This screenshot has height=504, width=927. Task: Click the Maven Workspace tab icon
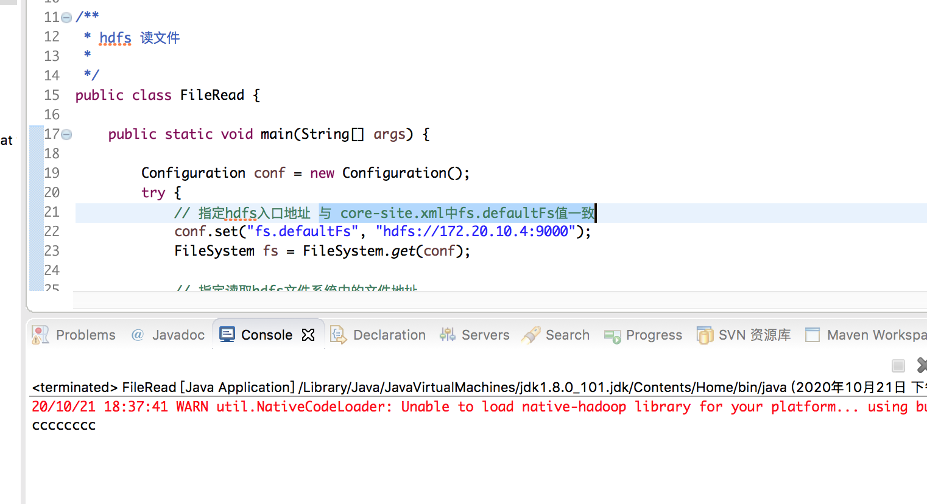(x=812, y=335)
